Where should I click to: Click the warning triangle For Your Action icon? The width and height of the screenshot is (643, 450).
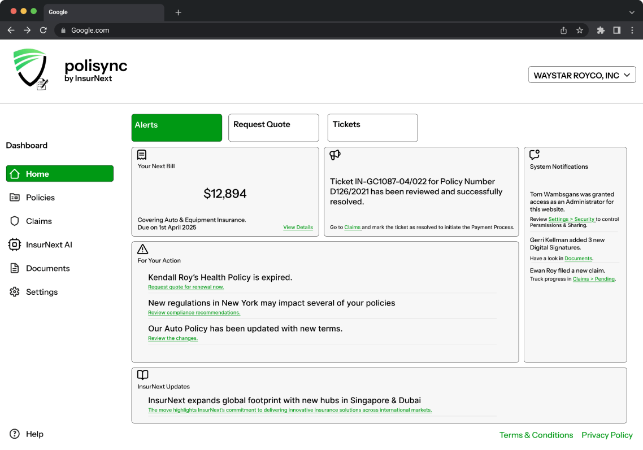pos(143,249)
